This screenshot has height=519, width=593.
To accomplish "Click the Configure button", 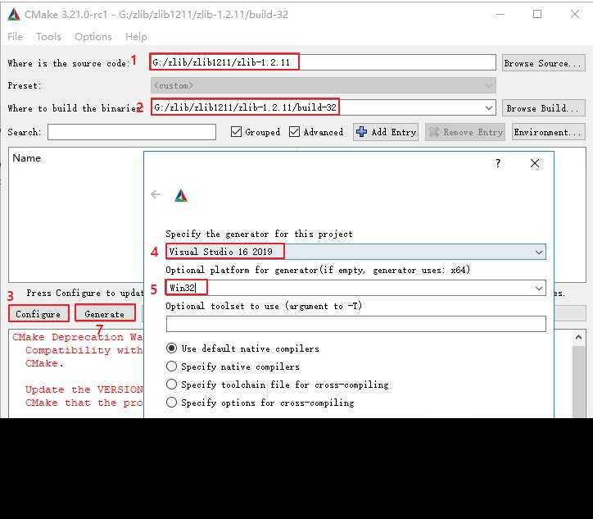I will (38, 314).
